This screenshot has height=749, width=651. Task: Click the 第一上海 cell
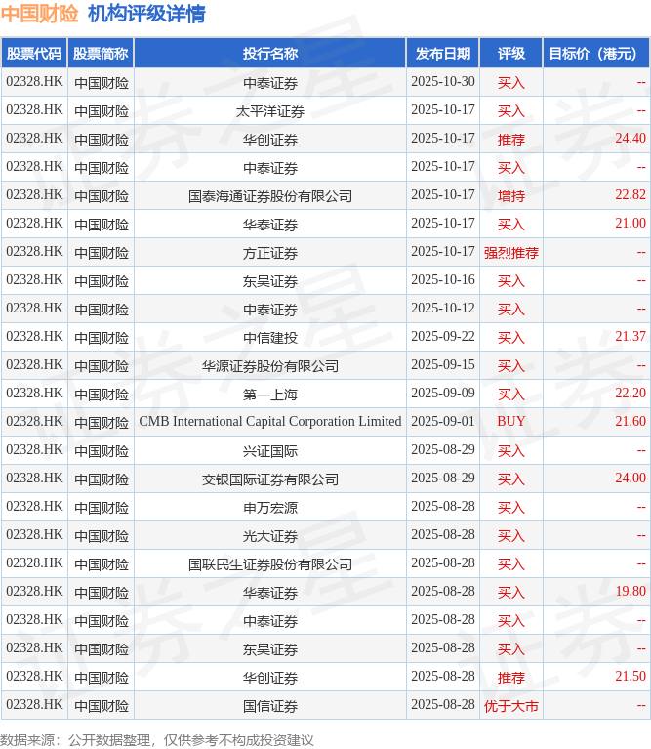point(270,395)
